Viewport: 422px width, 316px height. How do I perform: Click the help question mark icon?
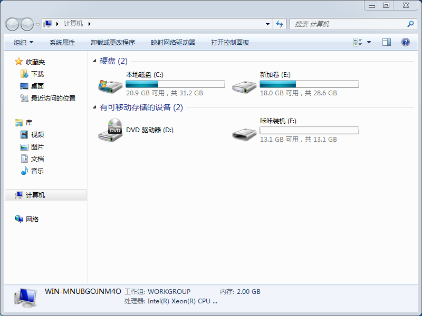406,42
